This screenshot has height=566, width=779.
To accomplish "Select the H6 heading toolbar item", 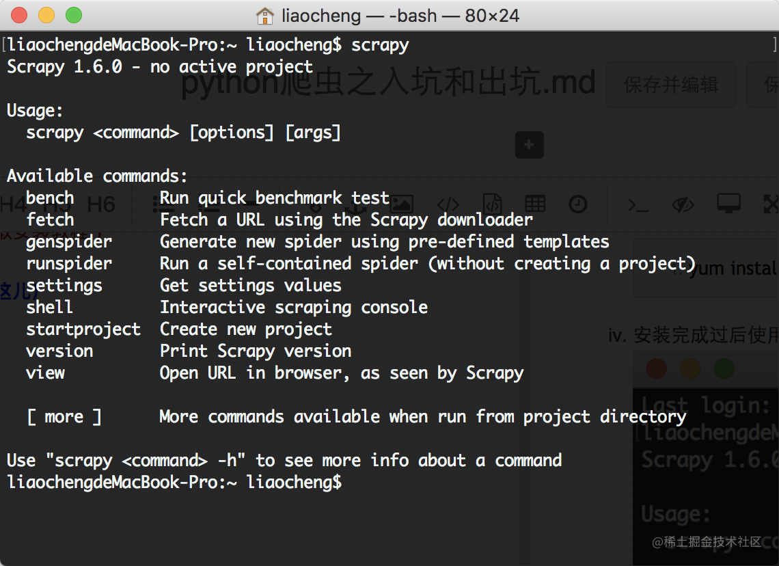I will (101, 204).
